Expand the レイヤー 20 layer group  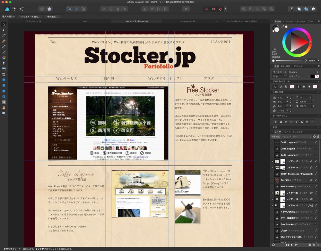(x=273, y=193)
